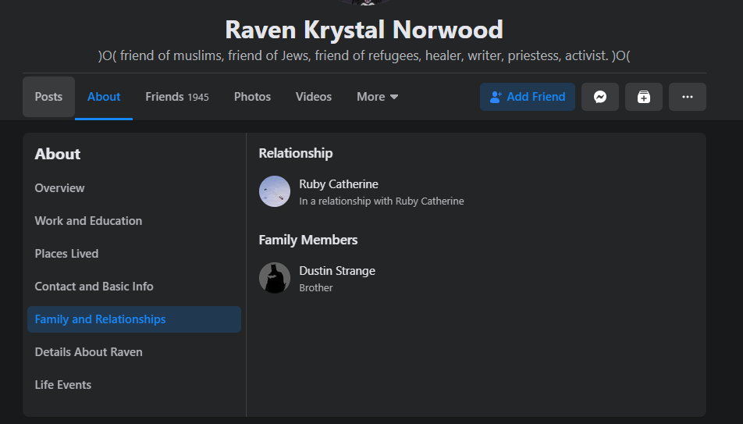Go to the Photos tab
743x424 pixels.
tap(252, 97)
